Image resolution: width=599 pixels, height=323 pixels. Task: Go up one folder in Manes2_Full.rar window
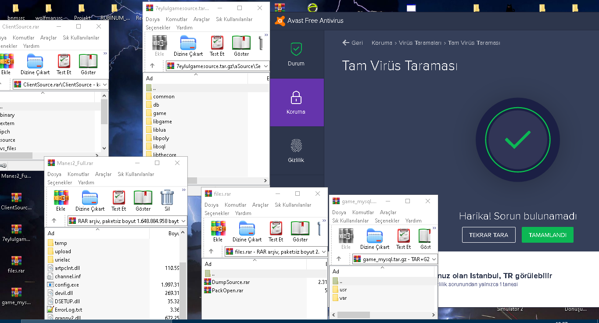[54, 221]
